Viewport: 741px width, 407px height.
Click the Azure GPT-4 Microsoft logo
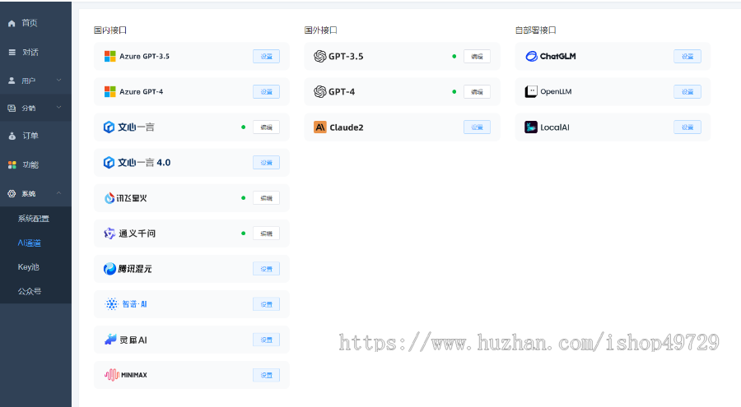[x=110, y=91]
